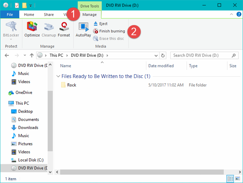Image resolution: width=243 pixels, height=183 pixels.
Task: Click the File folder type cell
Action: pyautogui.click(x=198, y=85)
